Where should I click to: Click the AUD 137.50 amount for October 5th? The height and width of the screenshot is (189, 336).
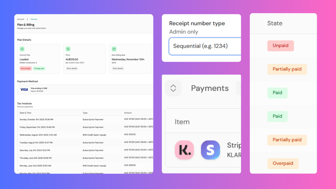(x=139, y=119)
